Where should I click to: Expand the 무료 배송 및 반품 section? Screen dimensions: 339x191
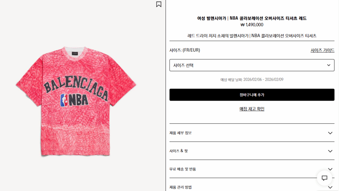[x=252, y=169]
